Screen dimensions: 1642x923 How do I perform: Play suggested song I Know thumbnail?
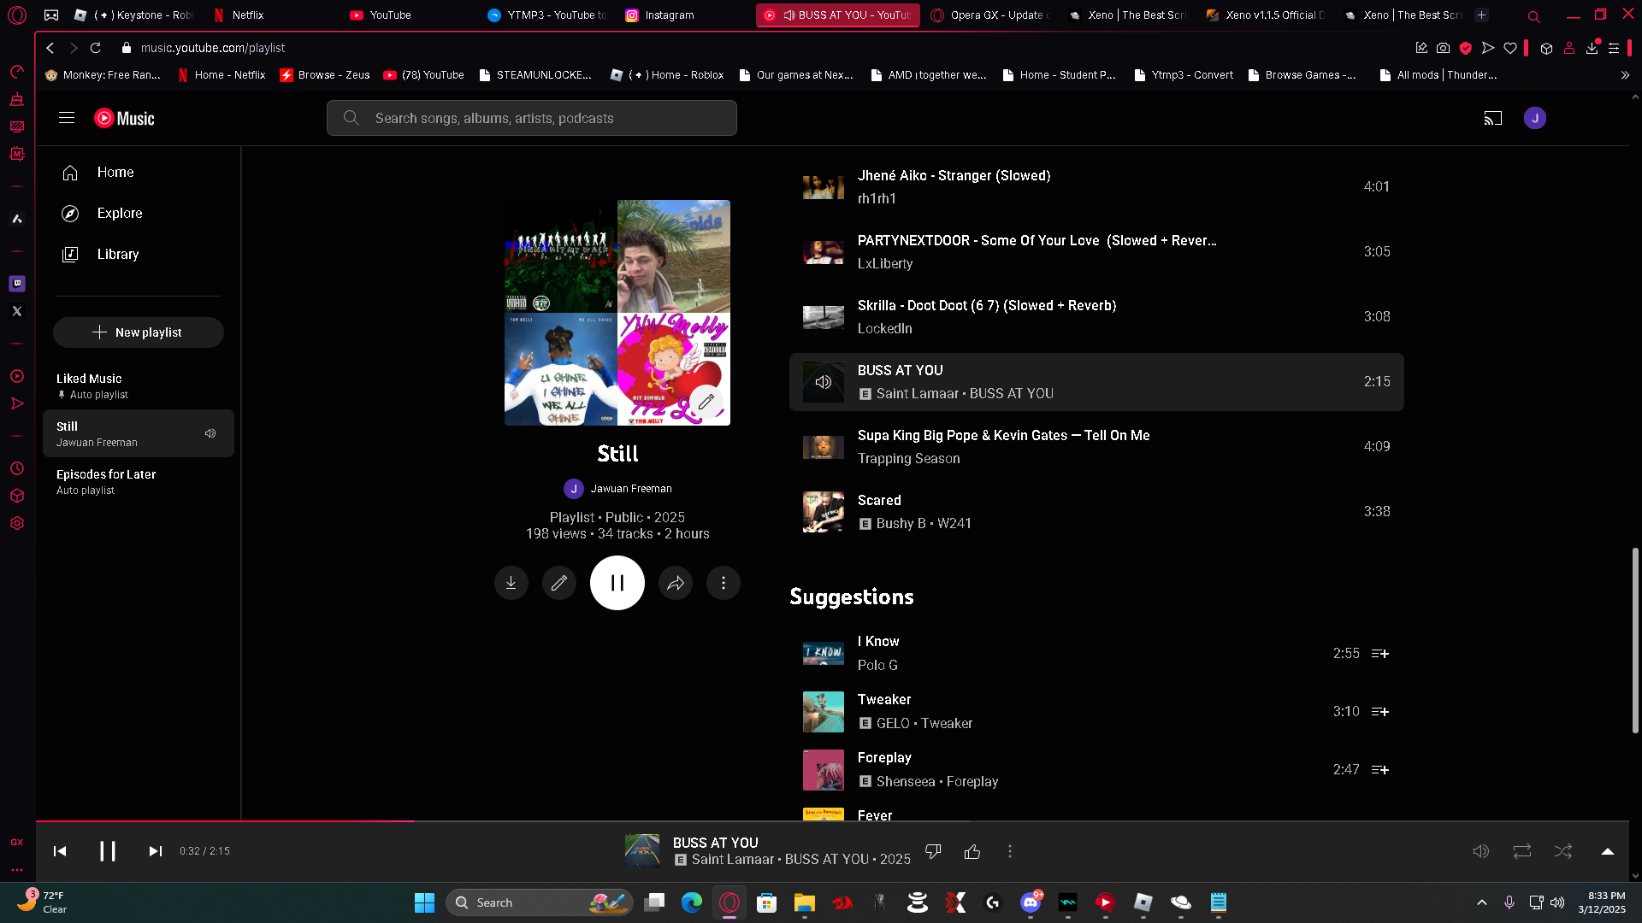pos(824,654)
